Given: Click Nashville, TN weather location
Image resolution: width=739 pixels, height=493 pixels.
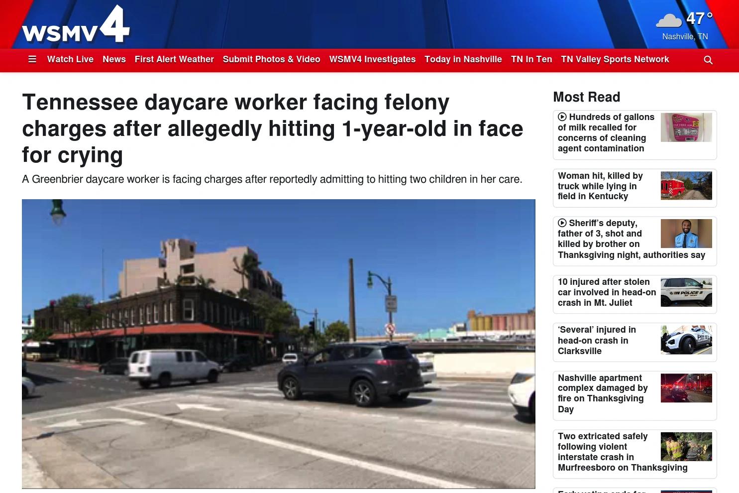Looking at the screenshot, I should pos(685,36).
